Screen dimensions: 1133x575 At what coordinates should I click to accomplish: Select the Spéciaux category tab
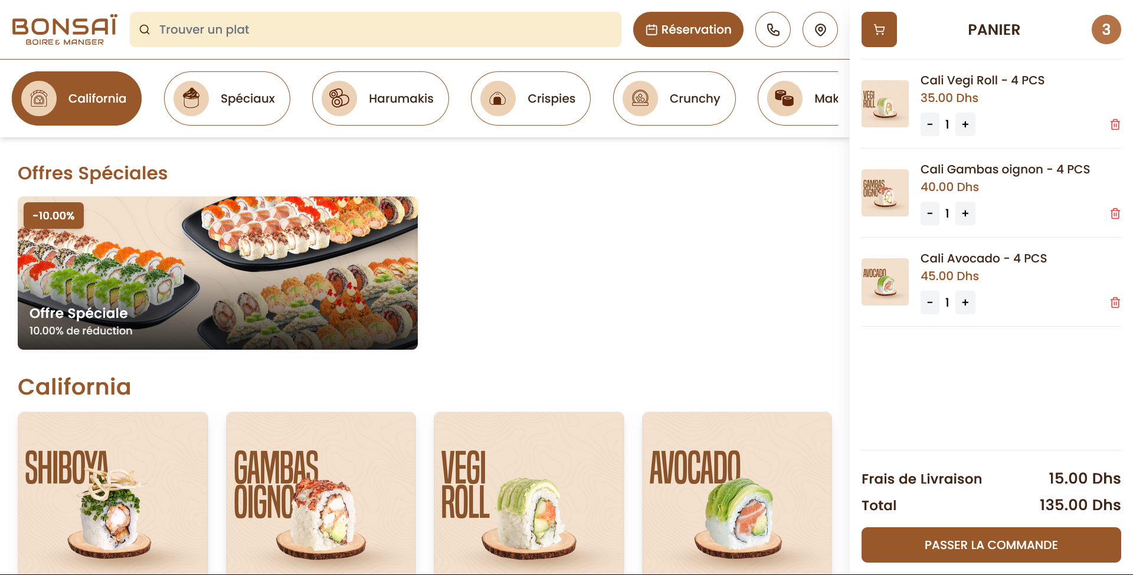point(227,98)
